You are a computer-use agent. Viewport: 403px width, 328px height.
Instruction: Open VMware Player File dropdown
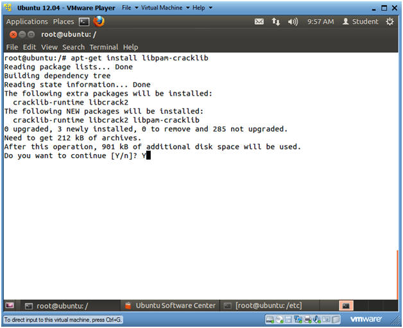pos(130,8)
